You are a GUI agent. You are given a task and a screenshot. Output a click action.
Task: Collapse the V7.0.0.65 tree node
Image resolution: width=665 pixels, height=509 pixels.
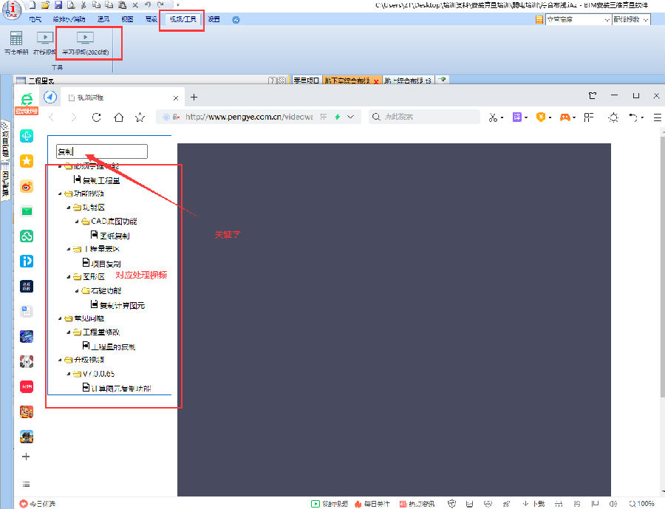pos(68,374)
